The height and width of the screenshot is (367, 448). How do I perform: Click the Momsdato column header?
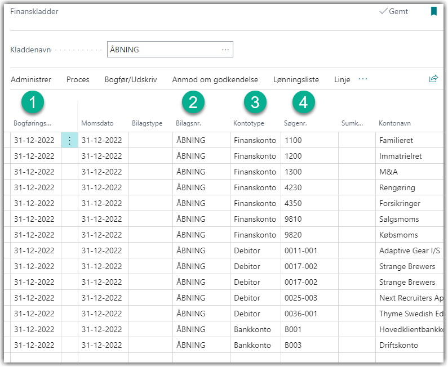tap(97, 123)
